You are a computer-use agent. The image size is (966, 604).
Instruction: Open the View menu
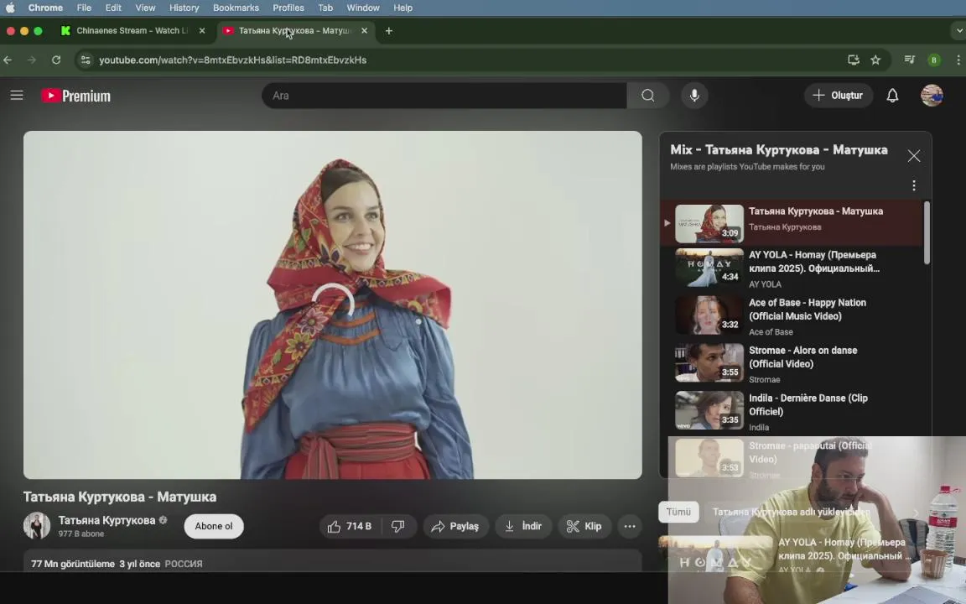tap(145, 8)
